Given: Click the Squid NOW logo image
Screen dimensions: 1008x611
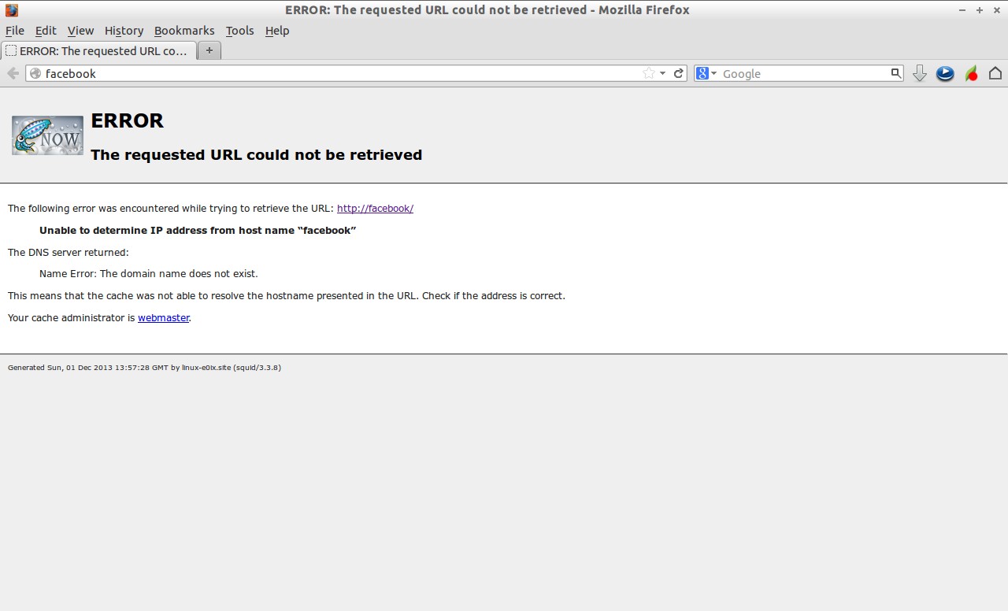Looking at the screenshot, I should [x=47, y=135].
